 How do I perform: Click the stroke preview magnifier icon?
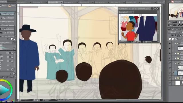point(14,49)
